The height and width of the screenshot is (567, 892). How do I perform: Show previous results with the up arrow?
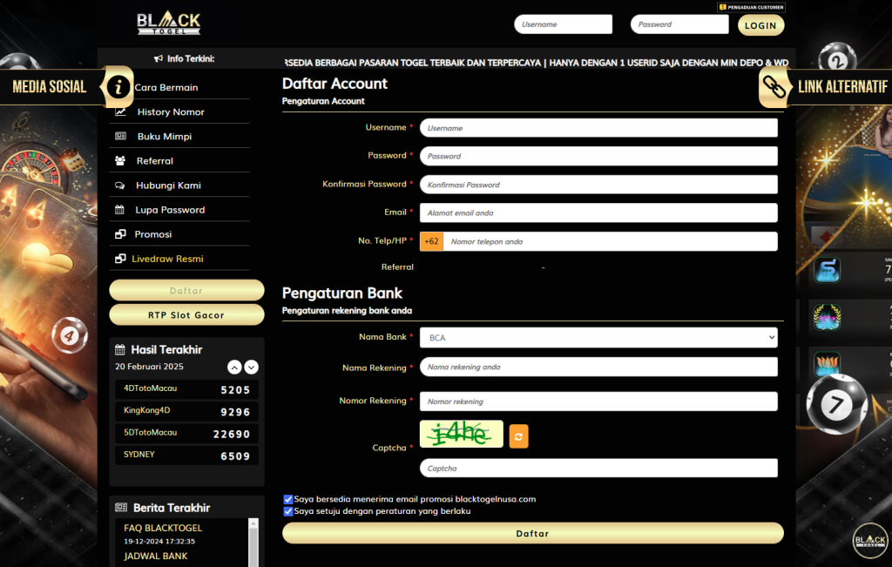click(234, 368)
